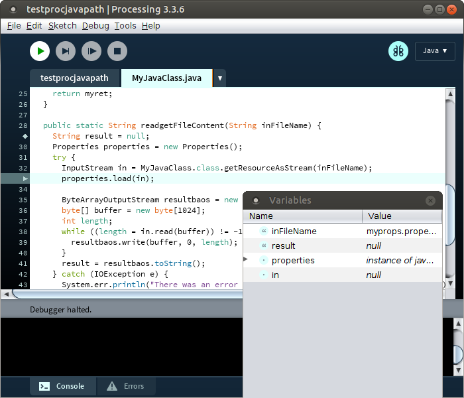Toggle the debugger butterfly icon
Image resolution: width=464 pixels, height=398 pixels.
pos(398,51)
